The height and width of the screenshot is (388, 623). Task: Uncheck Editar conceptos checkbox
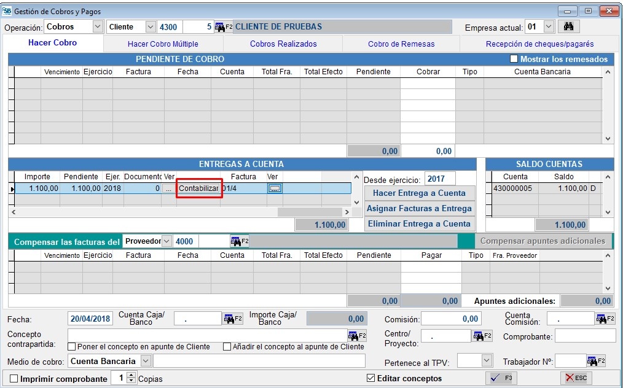point(370,378)
